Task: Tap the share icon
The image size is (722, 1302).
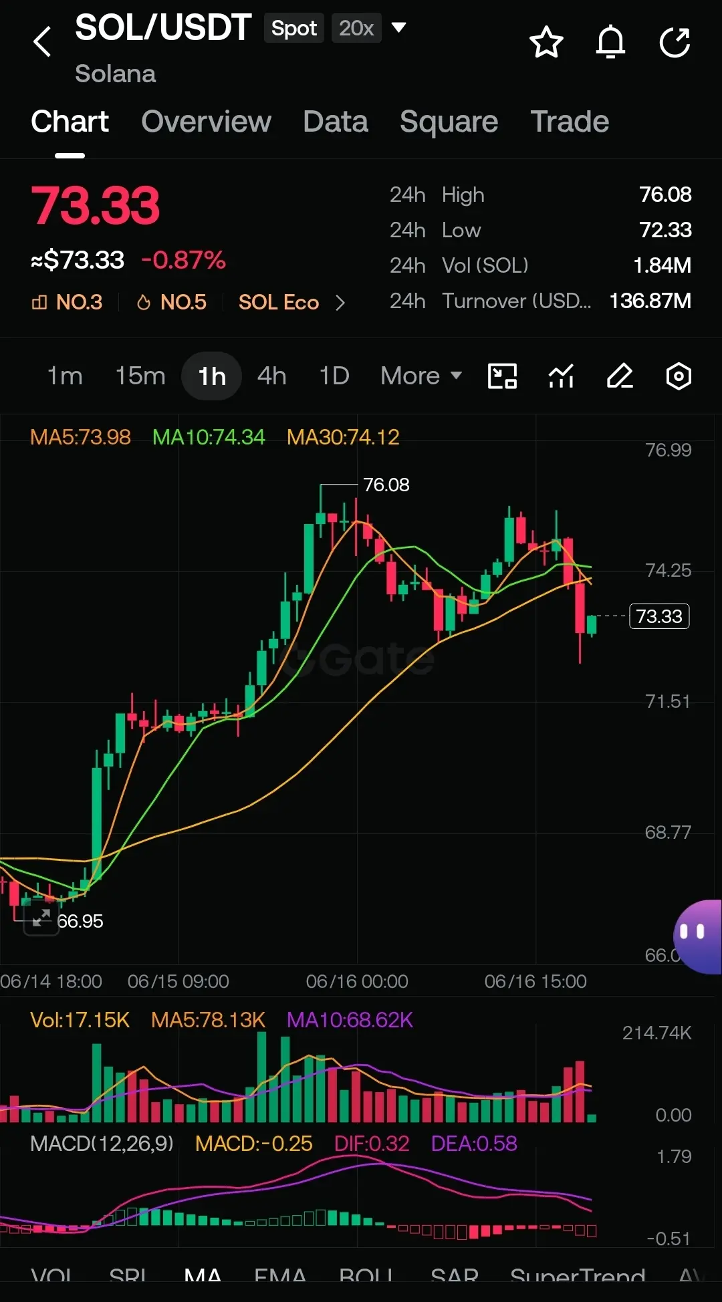Action: pos(675,42)
